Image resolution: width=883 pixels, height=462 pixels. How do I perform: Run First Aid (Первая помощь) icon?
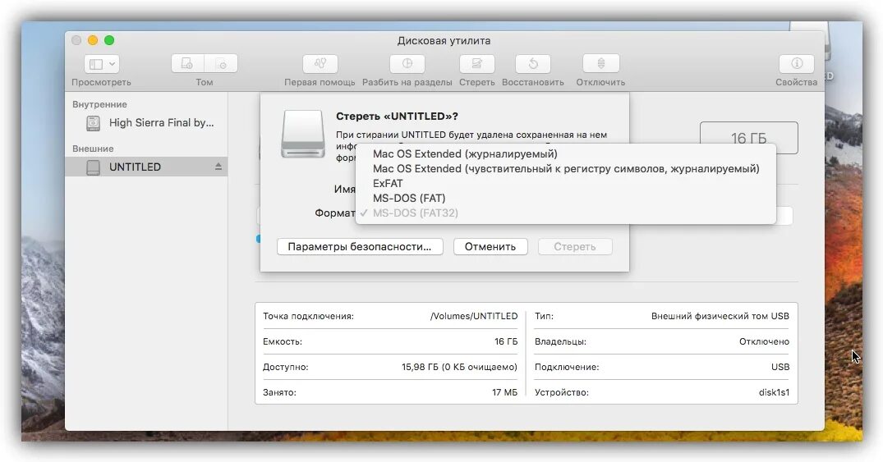320,64
